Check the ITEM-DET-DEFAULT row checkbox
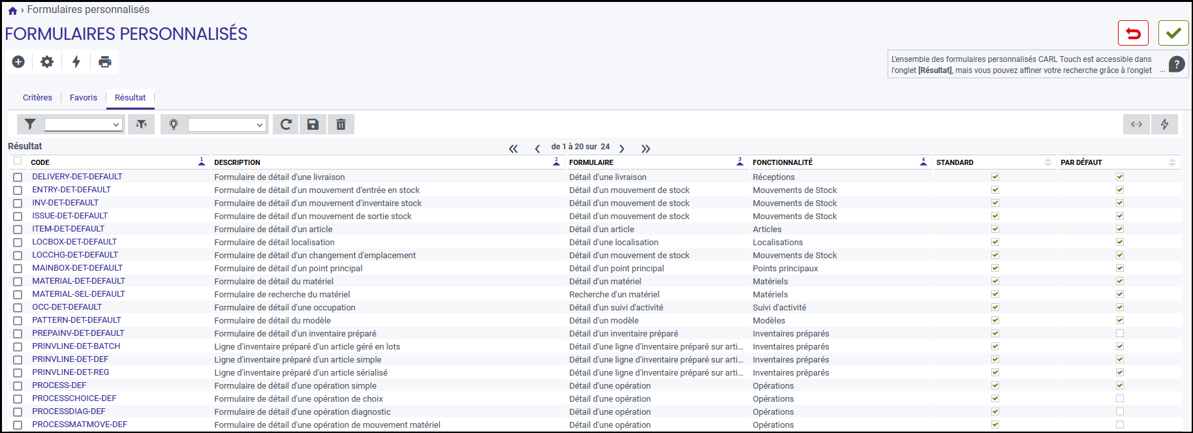 pos(18,230)
